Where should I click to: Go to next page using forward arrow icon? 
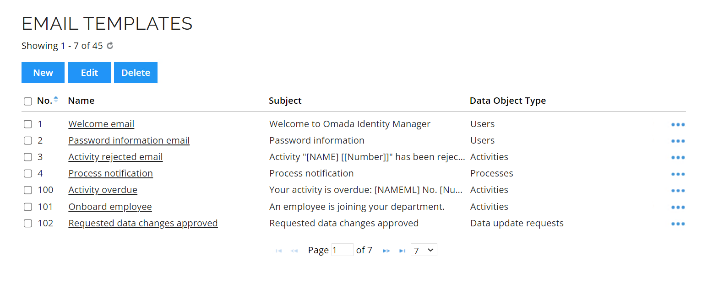click(386, 251)
